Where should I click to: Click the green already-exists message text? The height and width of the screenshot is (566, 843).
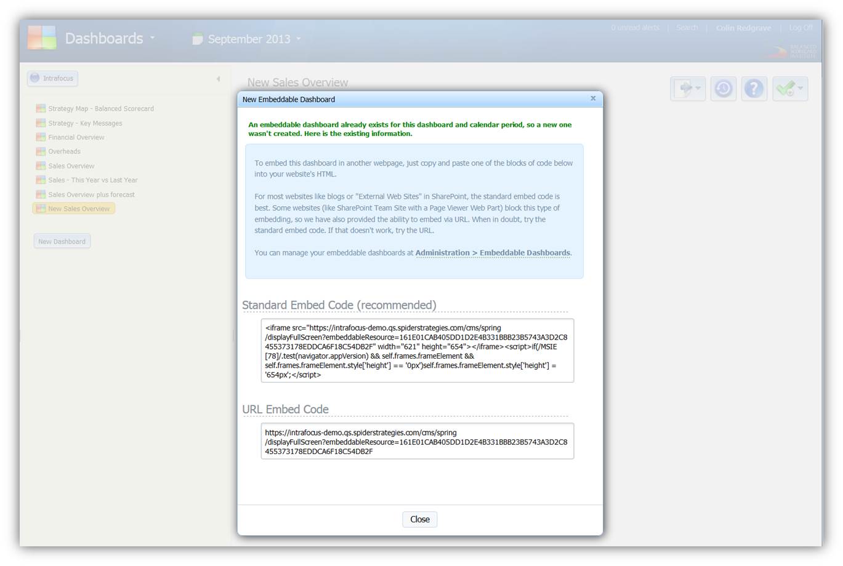(x=410, y=129)
